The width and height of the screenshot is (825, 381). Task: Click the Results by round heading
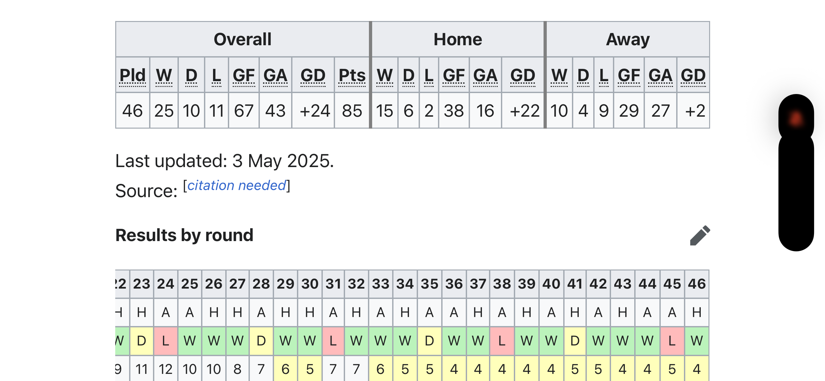coord(184,235)
